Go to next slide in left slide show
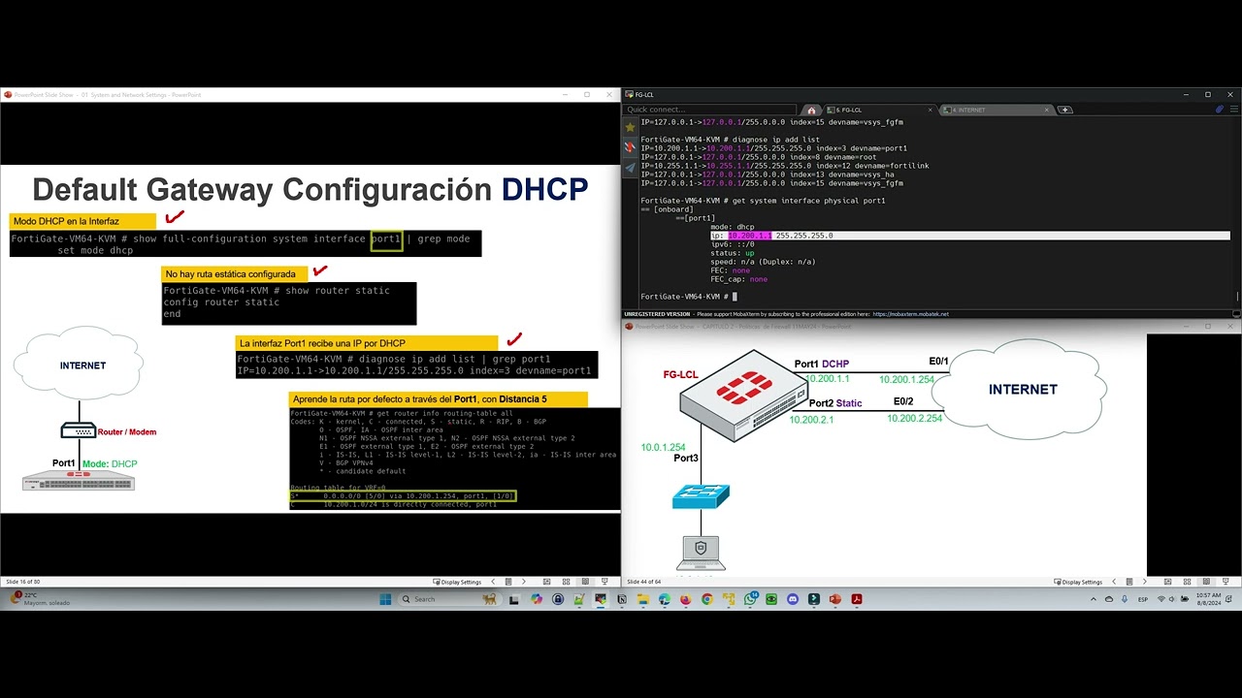 click(524, 582)
